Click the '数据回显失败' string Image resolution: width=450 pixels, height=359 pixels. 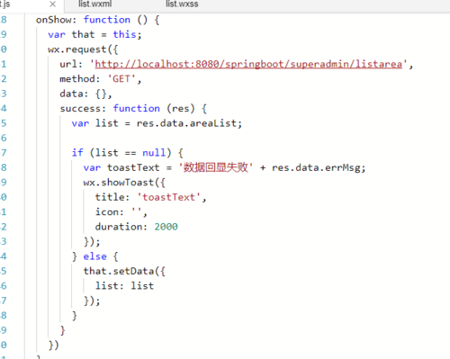coord(216,167)
